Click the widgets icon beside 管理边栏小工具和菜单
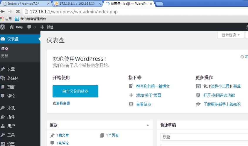The image size is (248, 146). 198,86
